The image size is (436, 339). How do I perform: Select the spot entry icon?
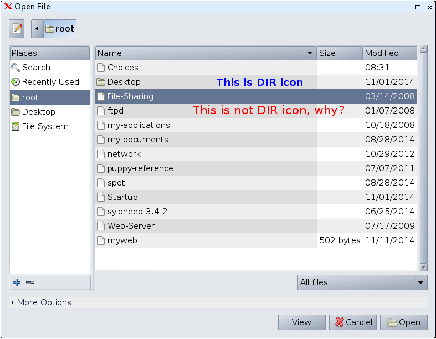101,183
